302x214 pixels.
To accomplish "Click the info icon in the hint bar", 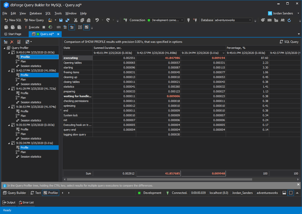I will (x=5, y=186).
